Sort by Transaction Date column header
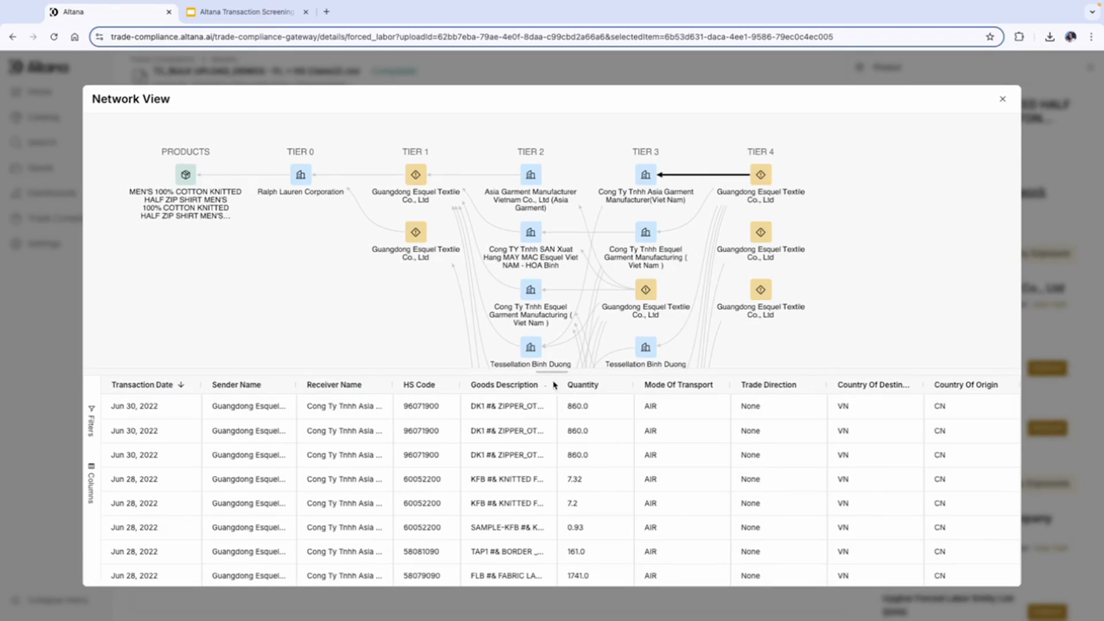Viewport: 1104px width, 621px height. (x=142, y=385)
